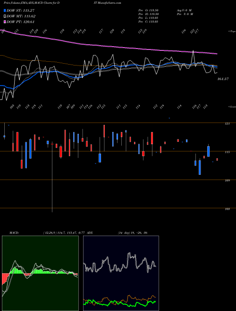The height and width of the screenshot is (311, 236).
Task: Click the 115 price axis label
Action: [x=227, y=152]
